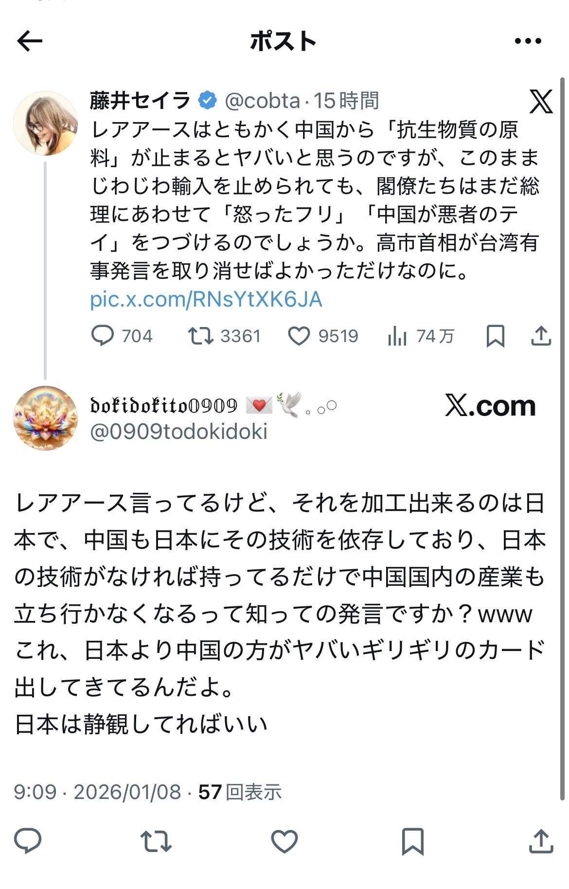Open the @cobta handle profile
The width and height of the screenshot is (569, 889).
tap(262, 101)
